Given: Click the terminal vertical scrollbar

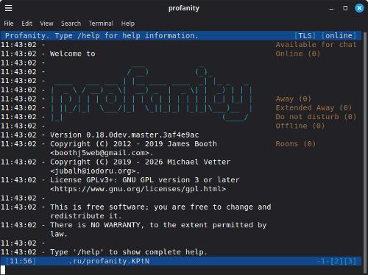Looking at the screenshot, I should [x=365, y=152].
